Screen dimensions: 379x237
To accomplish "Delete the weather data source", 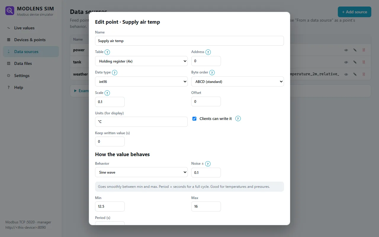I will (364, 74).
